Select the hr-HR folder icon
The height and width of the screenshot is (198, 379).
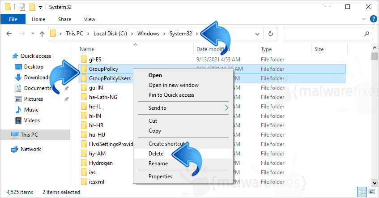(84, 125)
